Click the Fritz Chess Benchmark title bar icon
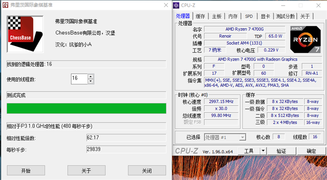 [5, 5]
